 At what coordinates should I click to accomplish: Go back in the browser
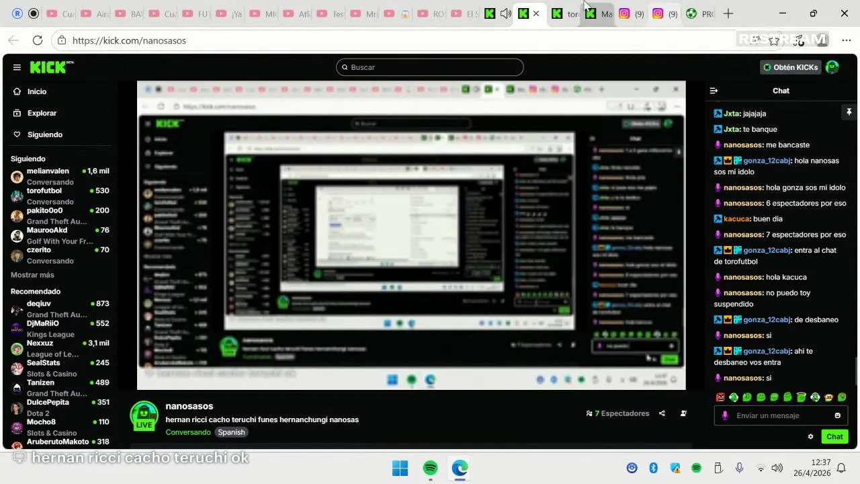[13, 40]
